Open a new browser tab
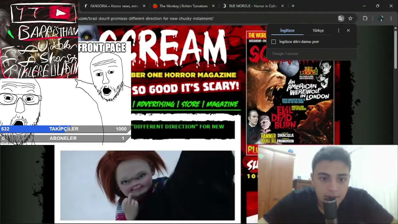 point(293,6)
